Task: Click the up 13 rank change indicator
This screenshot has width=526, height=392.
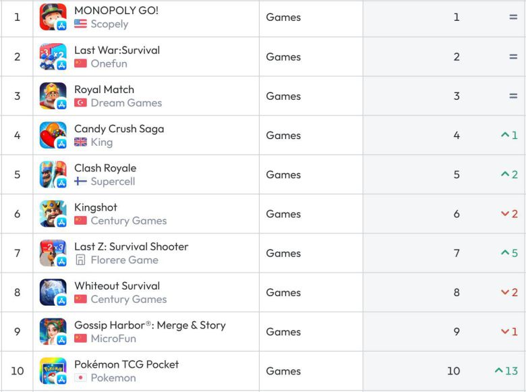Action: click(506, 371)
